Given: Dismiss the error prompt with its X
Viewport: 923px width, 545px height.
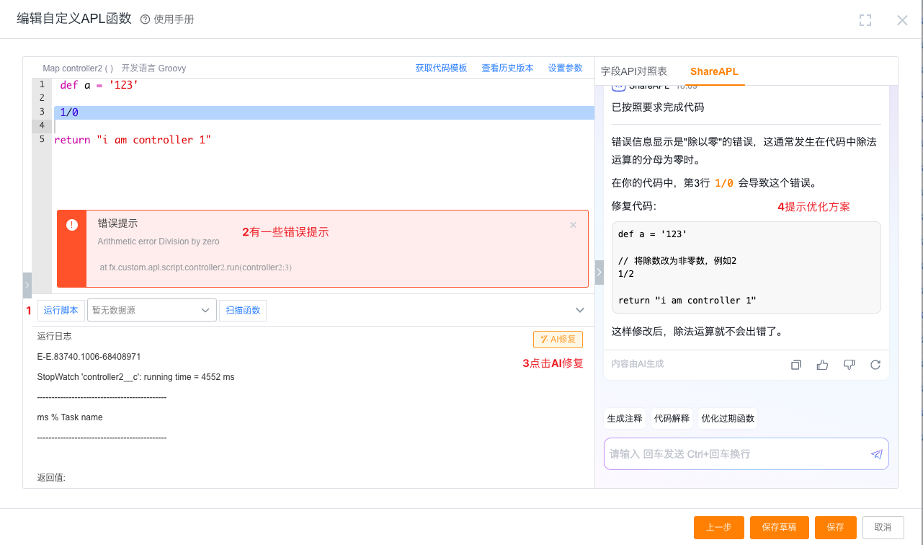Looking at the screenshot, I should pos(574,225).
